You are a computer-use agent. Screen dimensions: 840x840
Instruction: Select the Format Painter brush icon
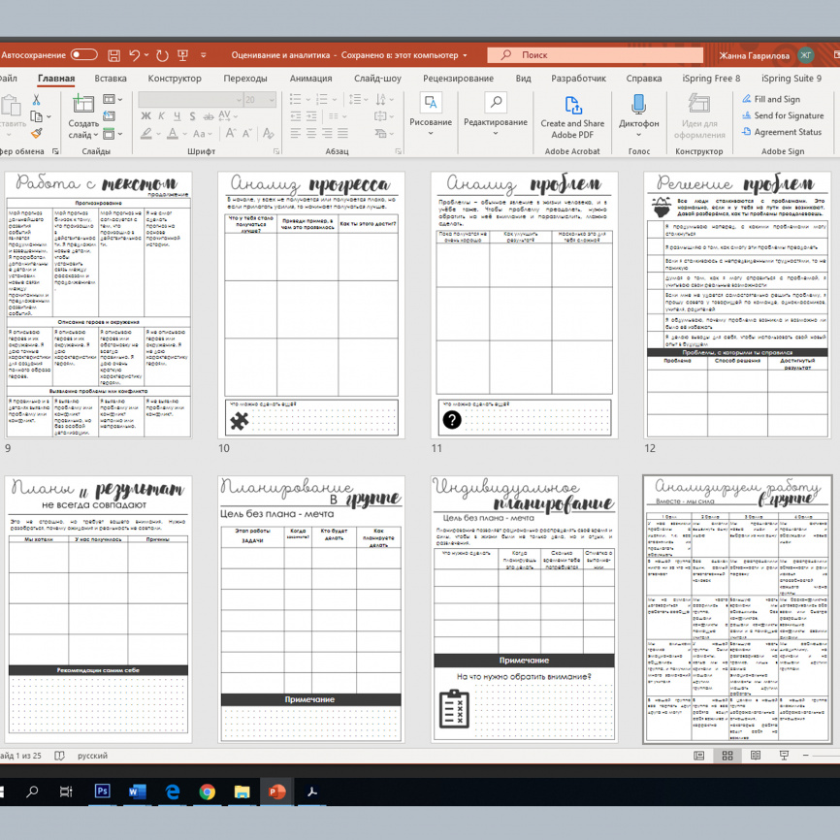tap(37, 134)
